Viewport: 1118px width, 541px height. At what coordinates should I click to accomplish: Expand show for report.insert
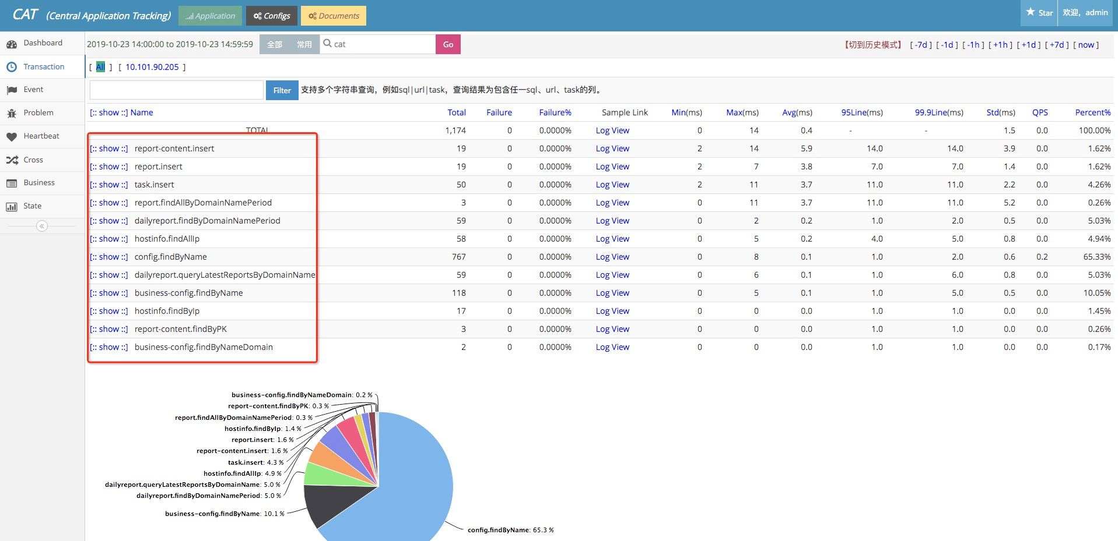[109, 167]
